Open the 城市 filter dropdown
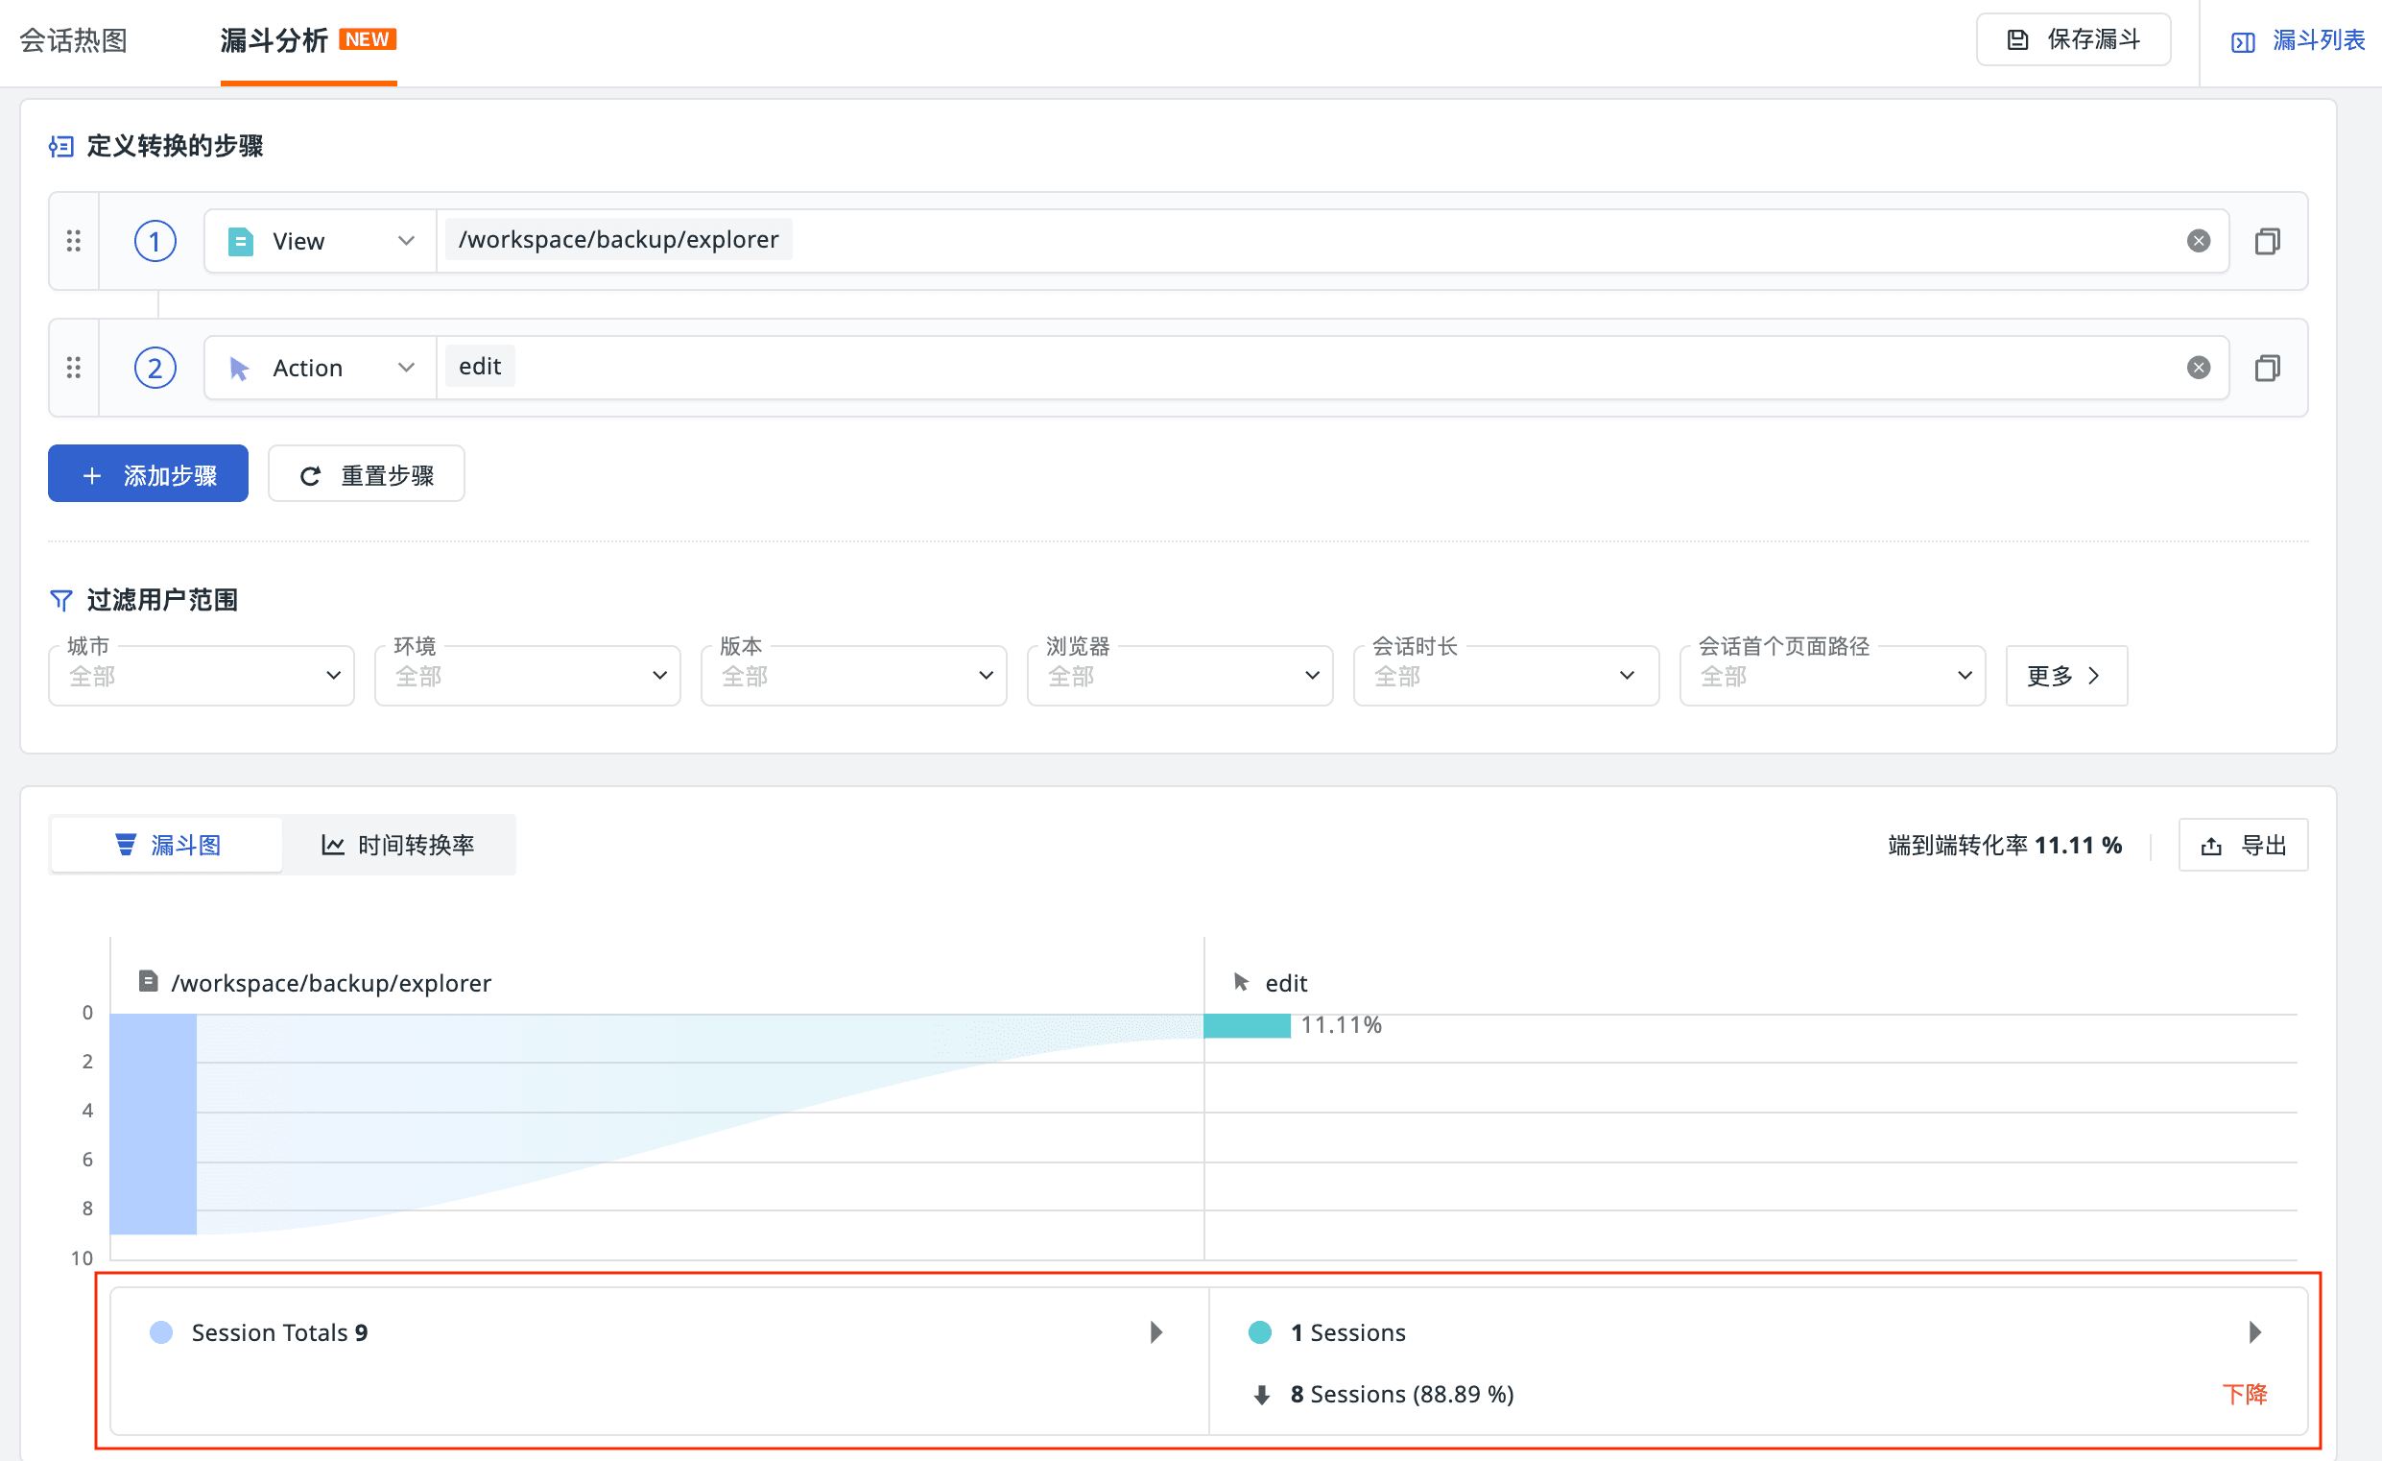Viewport: 2382px width, 1461px height. pyautogui.click(x=202, y=676)
